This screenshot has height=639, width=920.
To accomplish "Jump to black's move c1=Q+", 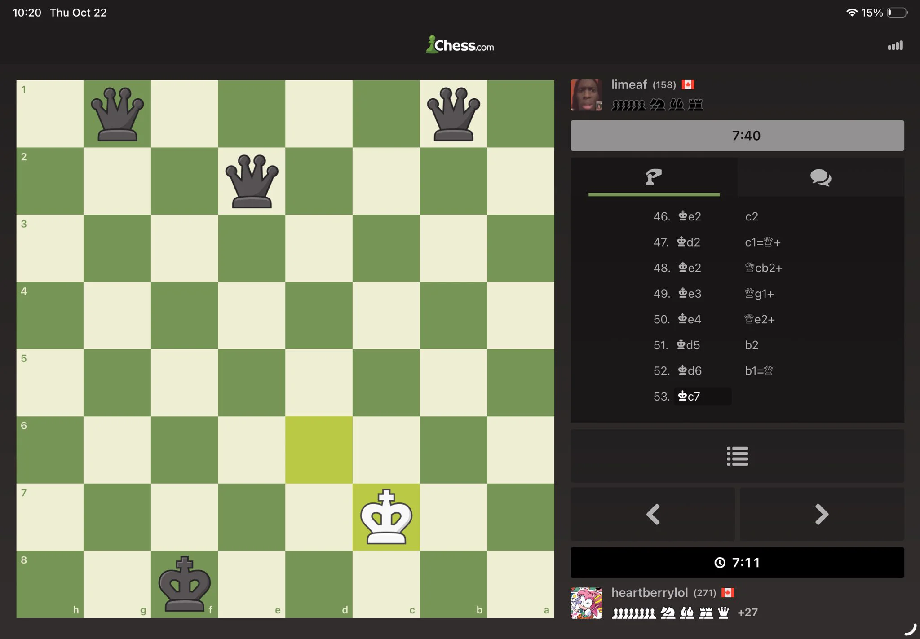I will (x=763, y=242).
